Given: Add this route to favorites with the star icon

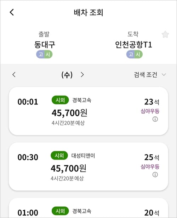Looking at the screenshot, I should click(165, 34).
